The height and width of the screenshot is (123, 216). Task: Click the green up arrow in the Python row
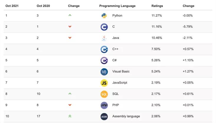pos(70,15)
